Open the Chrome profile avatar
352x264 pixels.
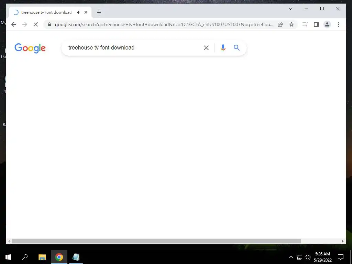point(327,24)
